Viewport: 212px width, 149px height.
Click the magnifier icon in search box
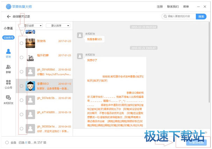(x=165, y=16)
